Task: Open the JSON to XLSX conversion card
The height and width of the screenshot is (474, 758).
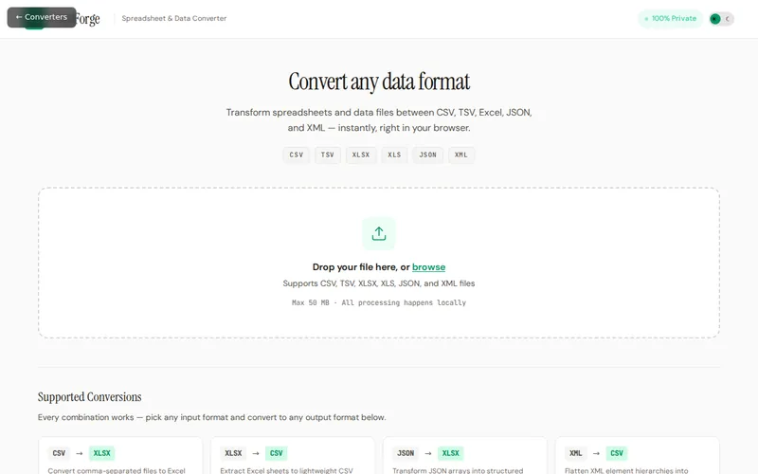Action: coord(465,456)
